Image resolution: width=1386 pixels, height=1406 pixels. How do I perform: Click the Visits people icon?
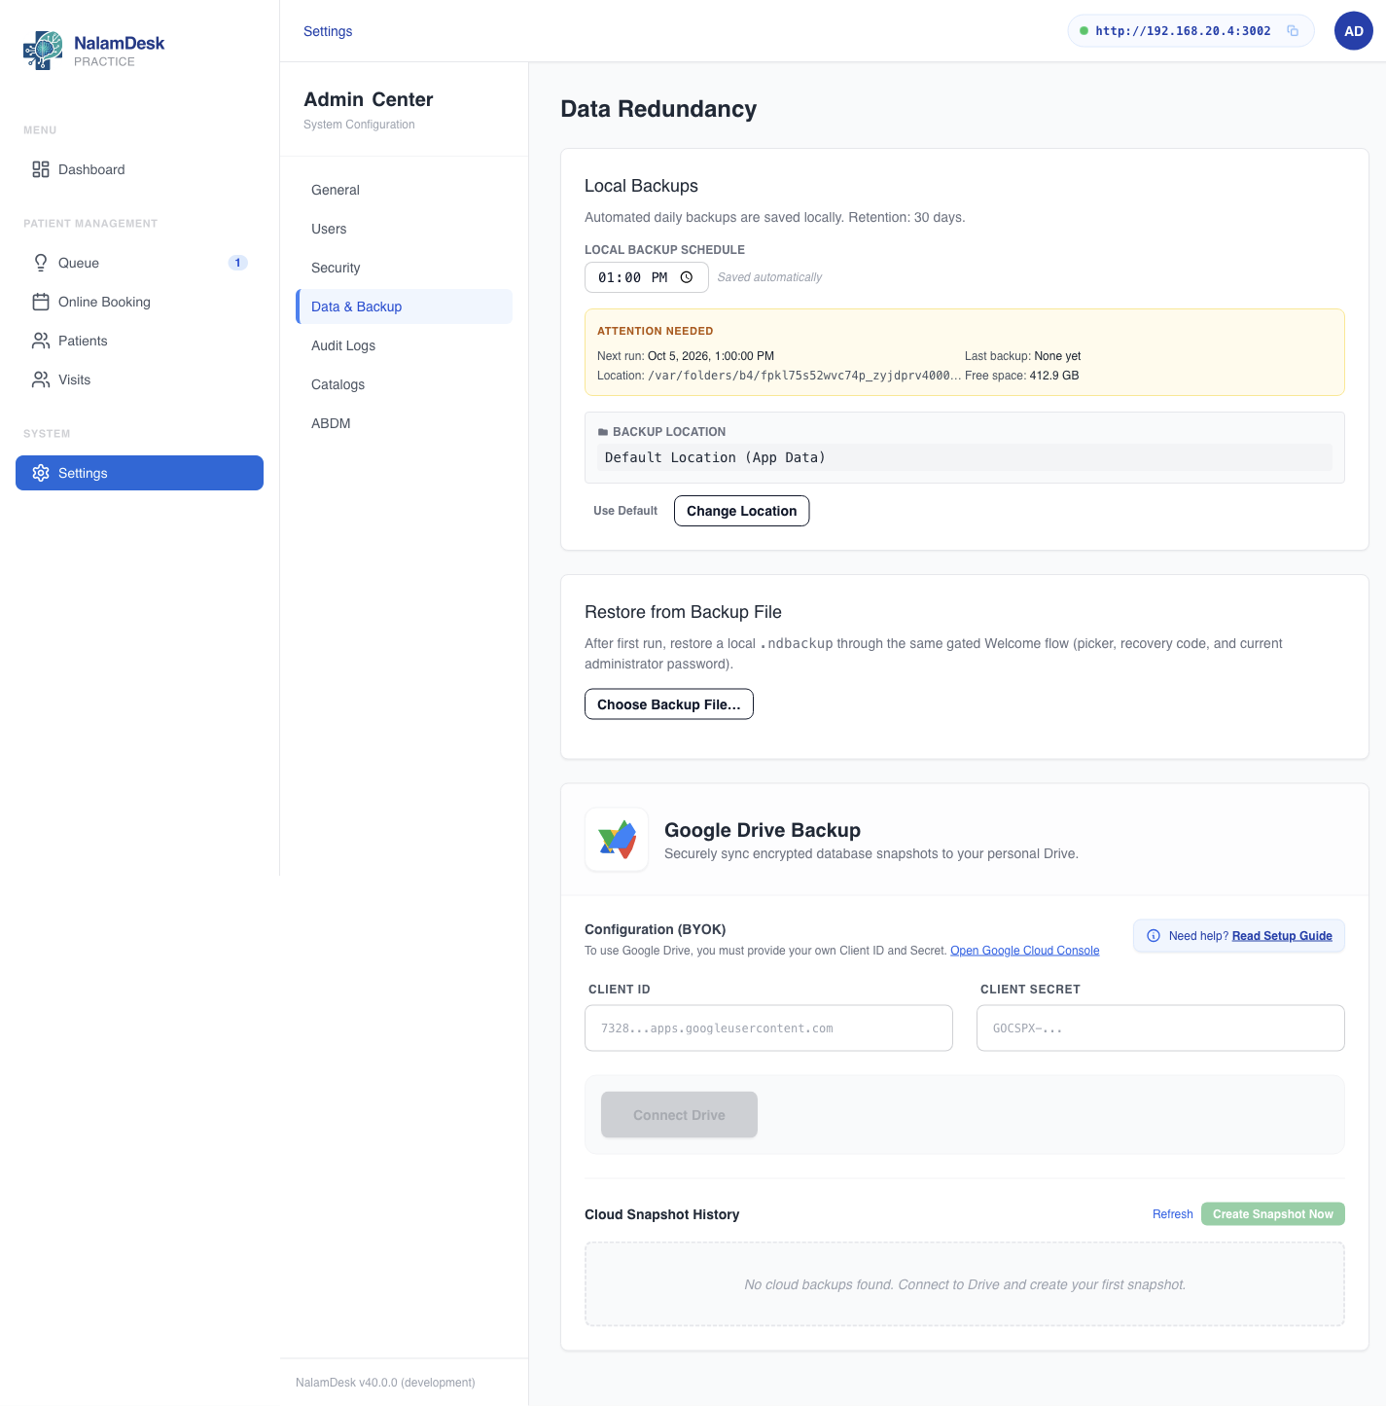pyautogui.click(x=41, y=379)
